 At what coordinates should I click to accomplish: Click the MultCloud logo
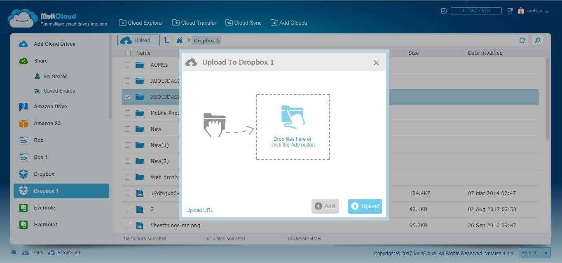click(x=57, y=18)
